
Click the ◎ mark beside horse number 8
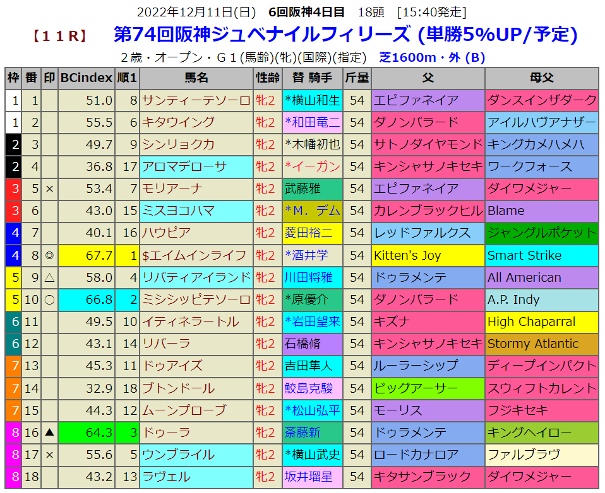(x=49, y=255)
